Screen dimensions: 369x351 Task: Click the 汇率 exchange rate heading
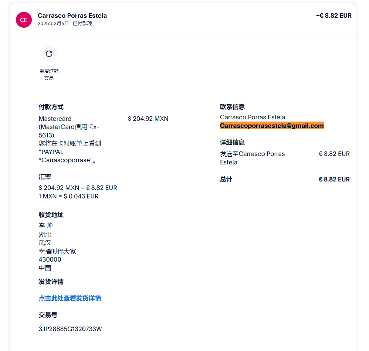(x=45, y=177)
